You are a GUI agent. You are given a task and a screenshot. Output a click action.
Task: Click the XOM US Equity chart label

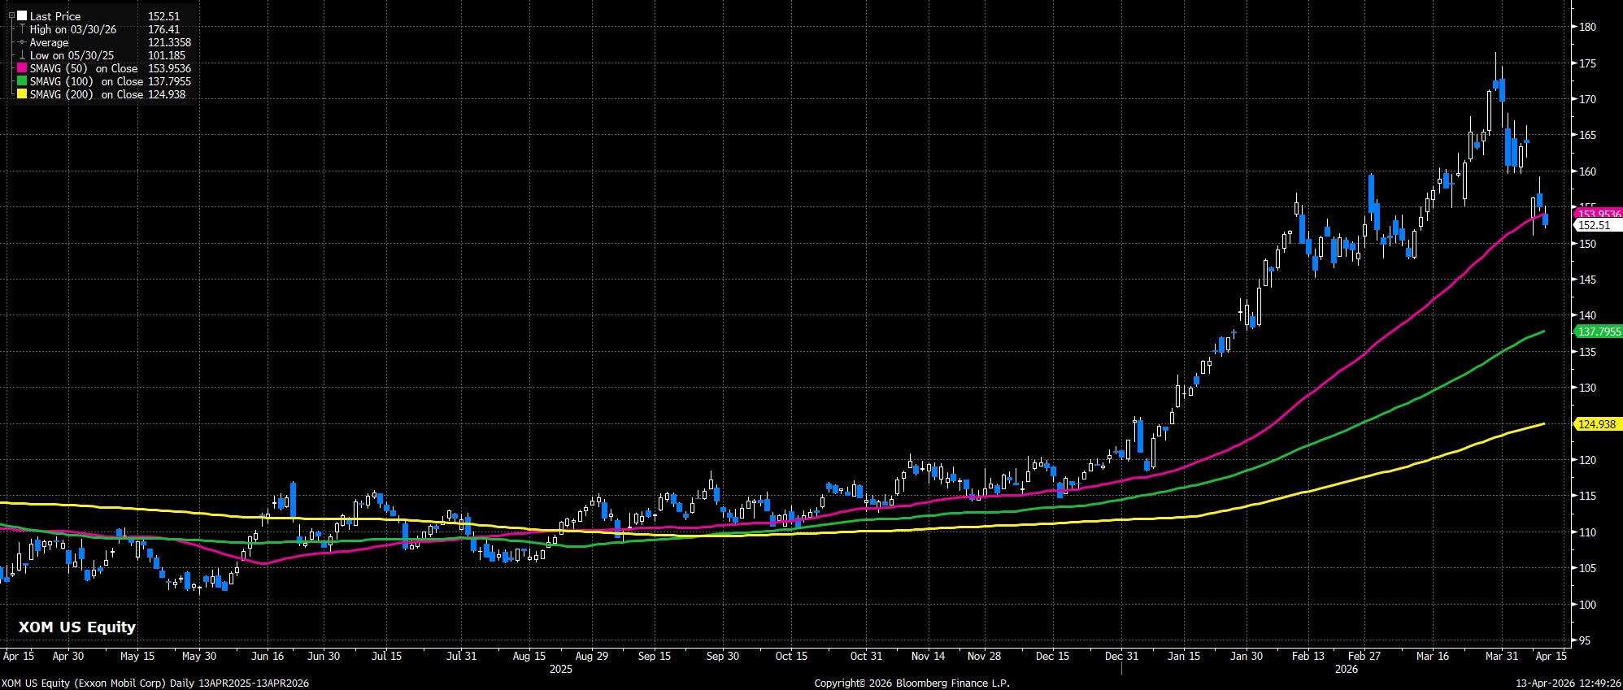pos(77,627)
